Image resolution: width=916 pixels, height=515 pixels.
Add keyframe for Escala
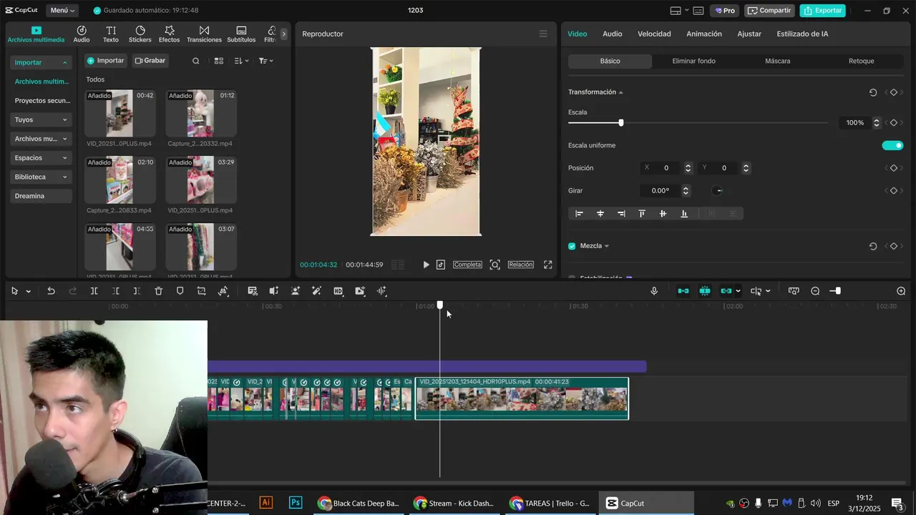point(894,123)
